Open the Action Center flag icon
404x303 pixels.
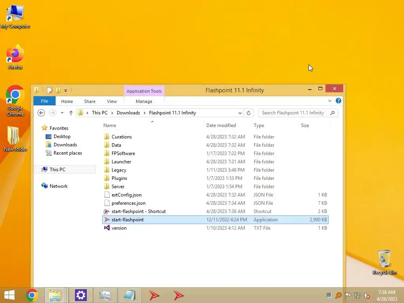click(x=348, y=296)
